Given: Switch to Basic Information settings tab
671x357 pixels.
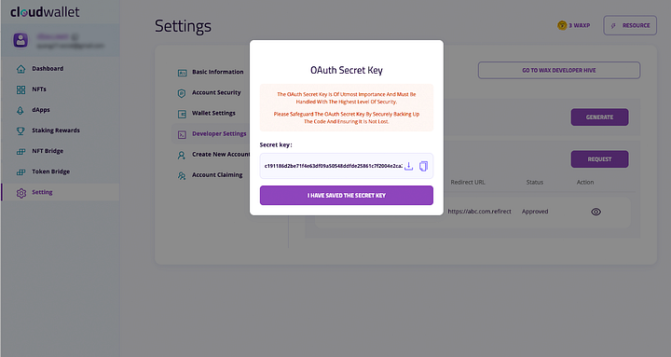Looking at the screenshot, I should click(x=211, y=72).
